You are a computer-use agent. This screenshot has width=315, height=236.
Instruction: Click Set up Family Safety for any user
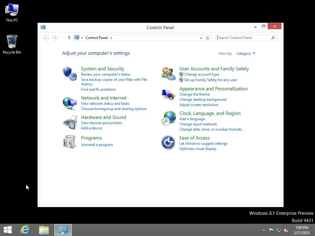click(210, 80)
